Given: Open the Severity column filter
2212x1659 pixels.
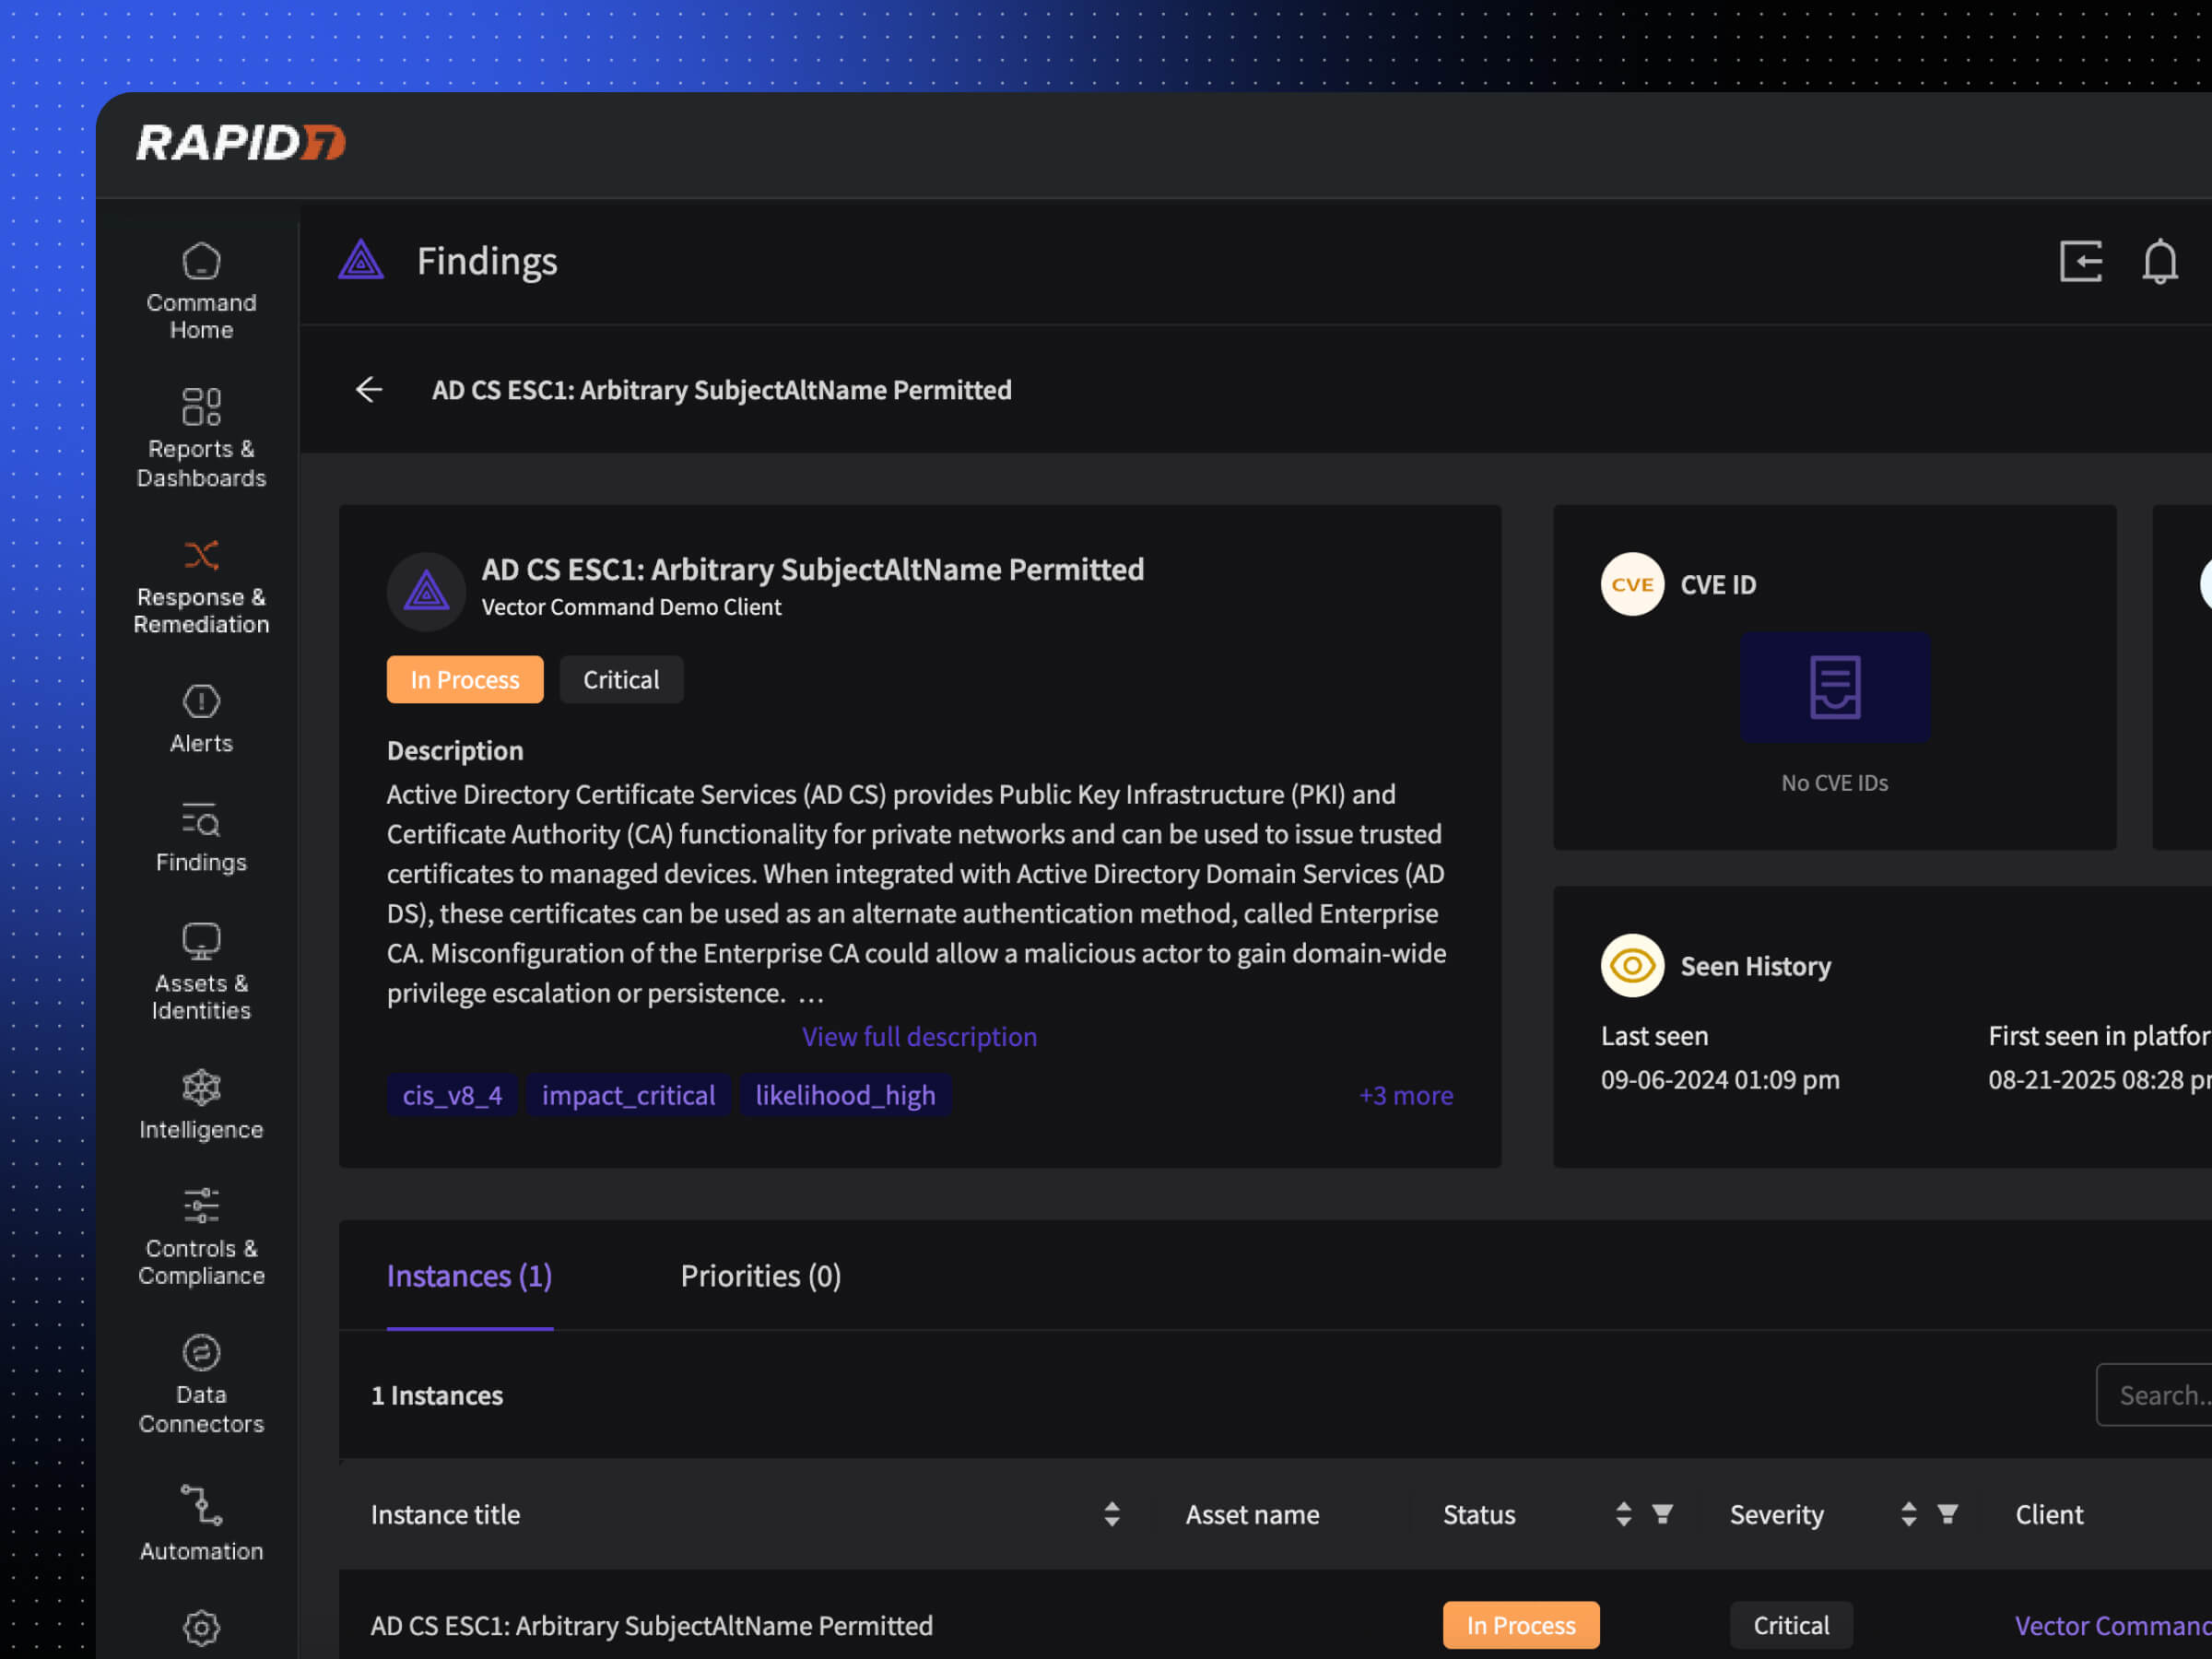Looking at the screenshot, I should [1947, 1514].
